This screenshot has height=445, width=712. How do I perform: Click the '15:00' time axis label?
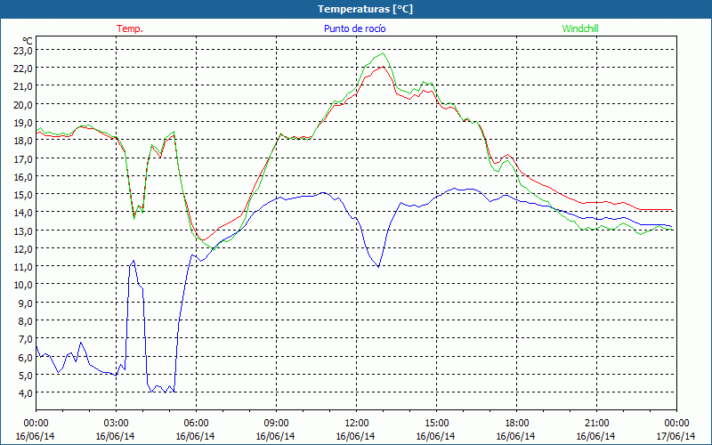(436, 424)
